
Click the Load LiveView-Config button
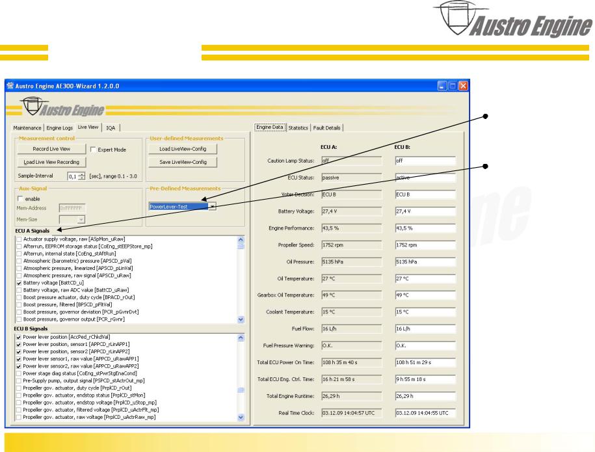[x=183, y=149]
